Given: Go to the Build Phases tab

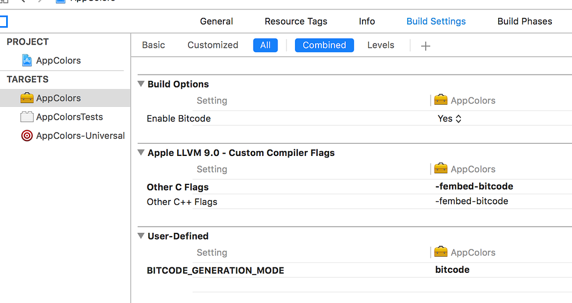Looking at the screenshot, I should tap(525, 22).
